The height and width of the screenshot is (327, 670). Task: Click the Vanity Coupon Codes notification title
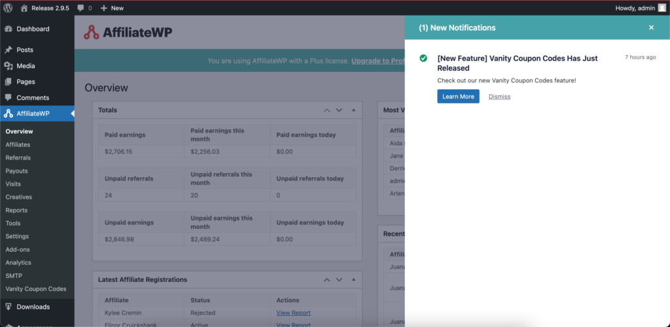pos(518,63)
